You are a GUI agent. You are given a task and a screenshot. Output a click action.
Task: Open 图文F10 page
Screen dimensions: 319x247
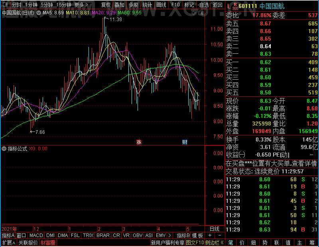[195, 243]
